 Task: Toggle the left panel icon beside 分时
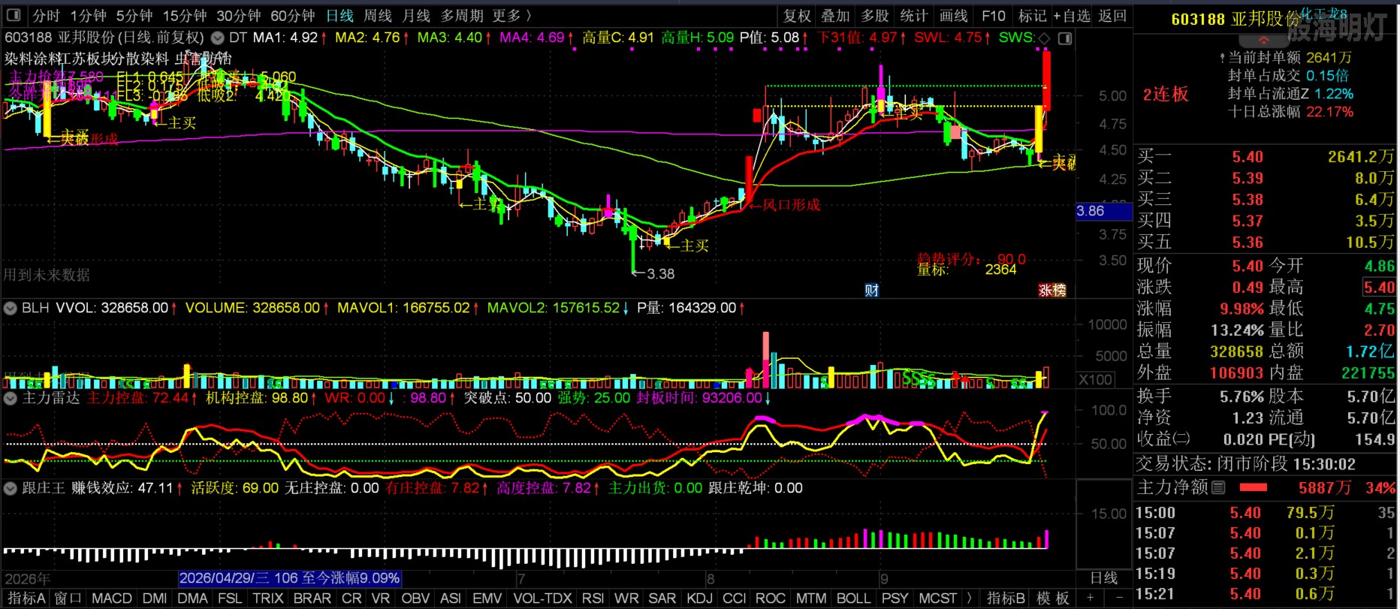(x=14, y=15)
